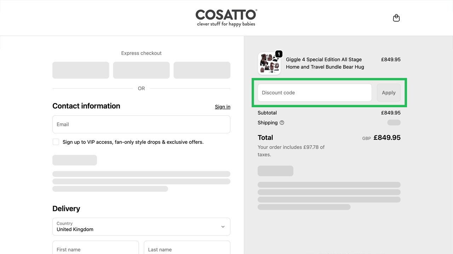
Task: Expand the country selector chevron
Action: (223, 227)
